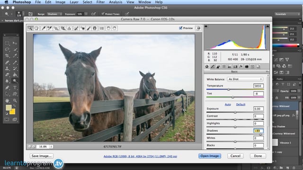Open the Split Toning panel tab
Viewport: 303px width, 170px height.
pos(229,67)
